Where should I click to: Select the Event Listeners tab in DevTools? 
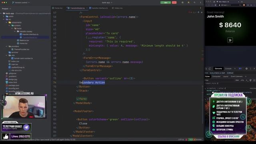pyautogui.click(x=236, y=76)
